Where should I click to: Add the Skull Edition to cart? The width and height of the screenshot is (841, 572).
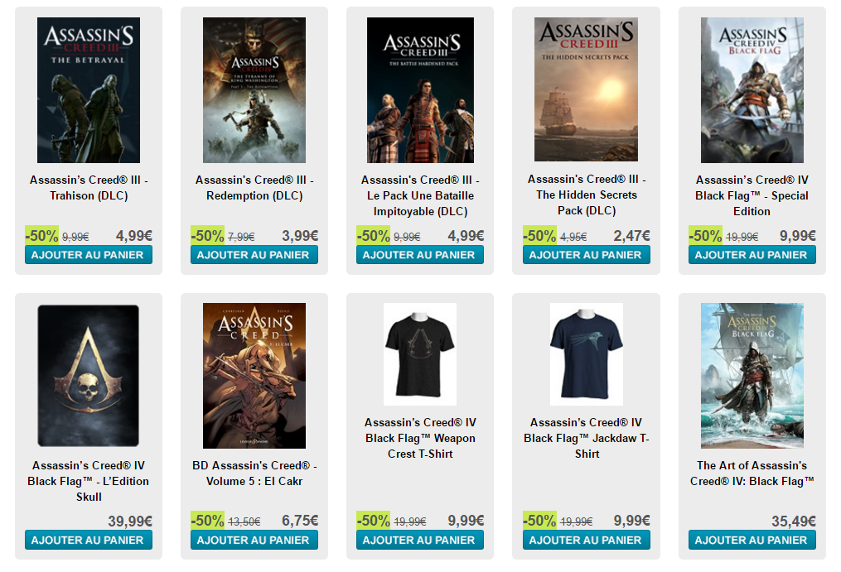coord(89,540)
